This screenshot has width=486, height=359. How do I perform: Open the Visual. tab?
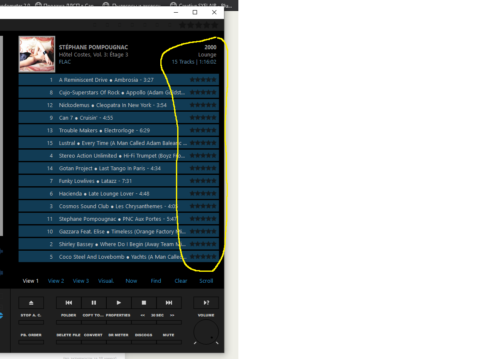coord(106,281)
